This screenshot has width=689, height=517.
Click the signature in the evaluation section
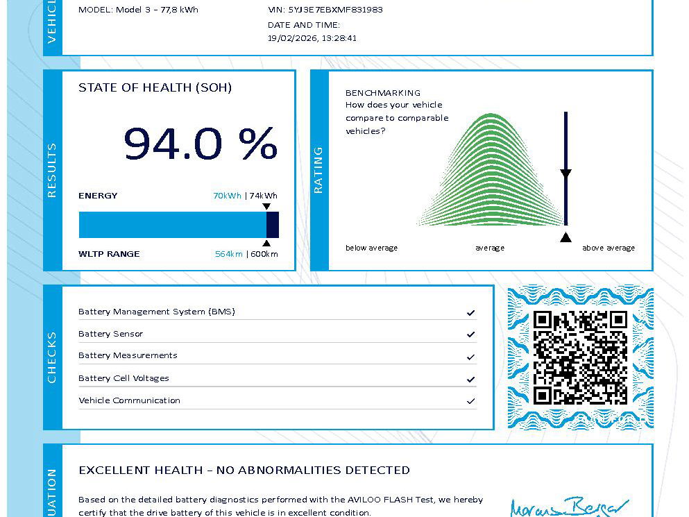pos(568,507)
